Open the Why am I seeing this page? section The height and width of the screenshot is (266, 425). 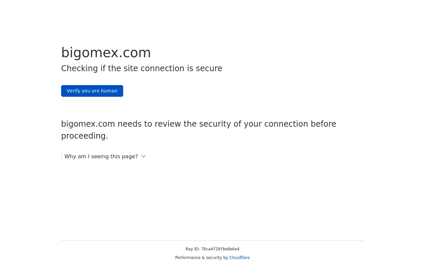[101, 156]
